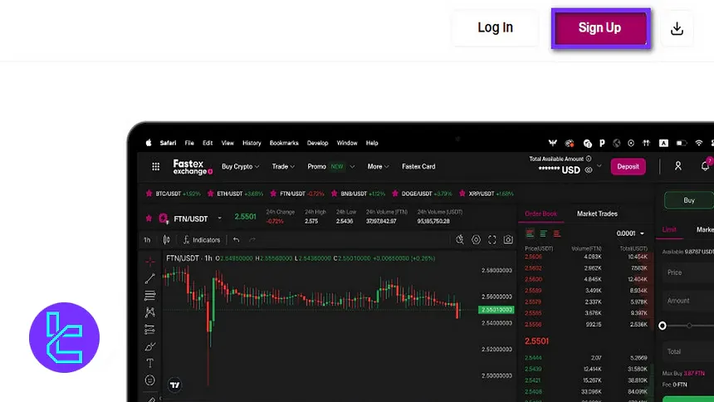Image resolution: width=714 pixels, height=402 pixels.
Task: Open the History menu
Action: (x=252, y=143)
